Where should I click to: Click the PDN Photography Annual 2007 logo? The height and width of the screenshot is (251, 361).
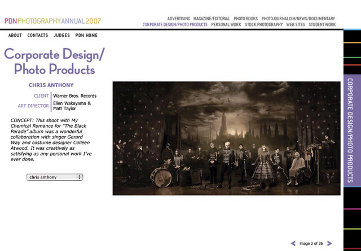click(52, 21)
